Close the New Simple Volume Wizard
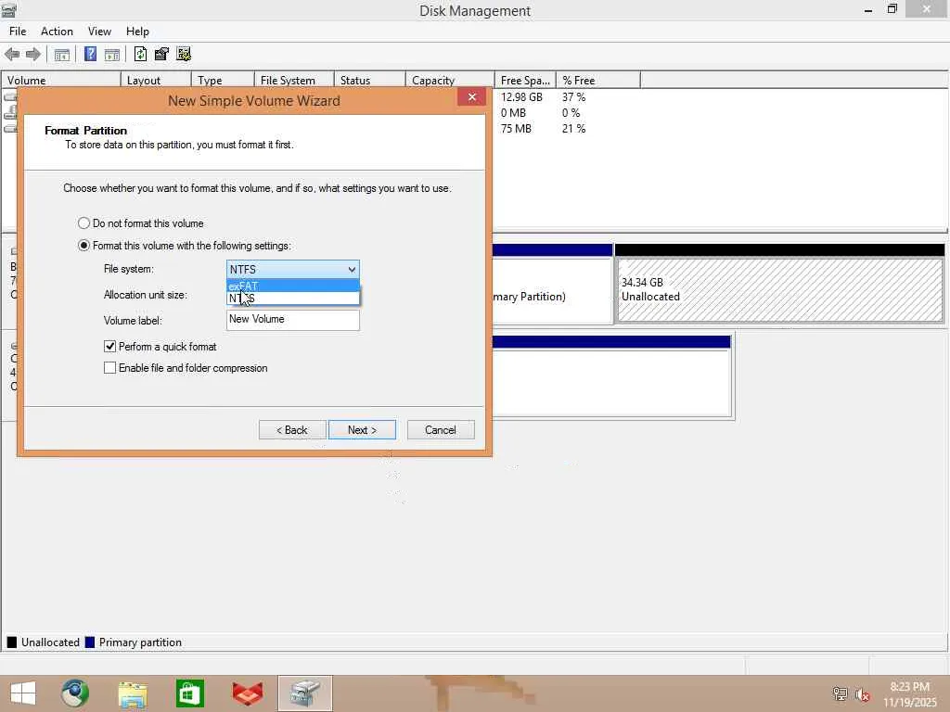 472,96
